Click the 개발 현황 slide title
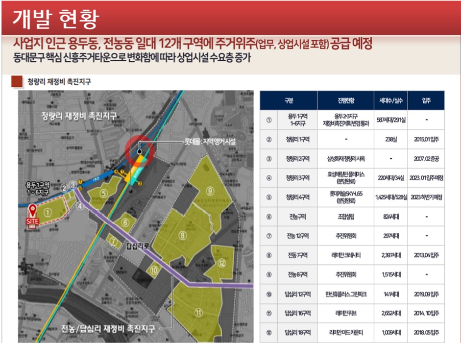Viewport: 461px width, 343px height. (55, 19)
